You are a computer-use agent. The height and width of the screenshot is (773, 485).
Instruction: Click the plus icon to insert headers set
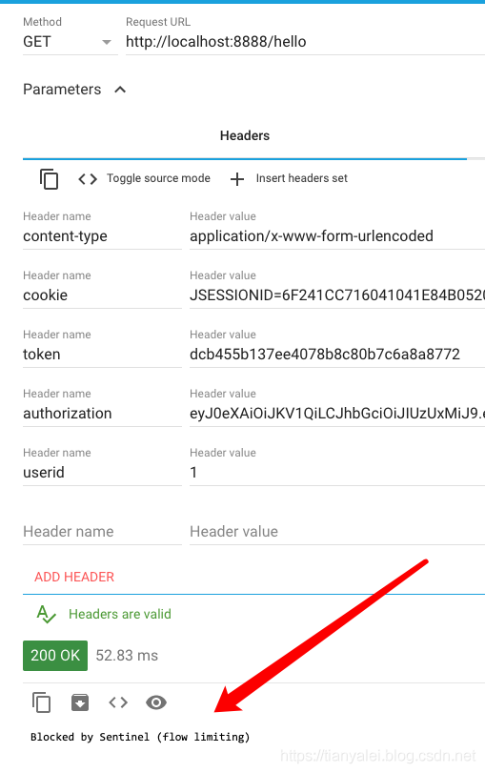[x=237, y=179]
